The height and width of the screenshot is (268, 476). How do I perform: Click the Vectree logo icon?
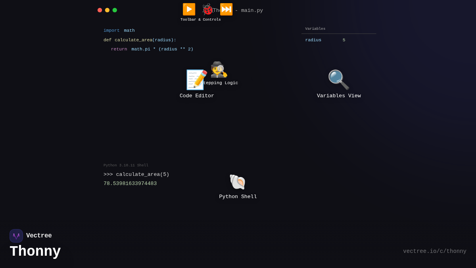(16, 236)
